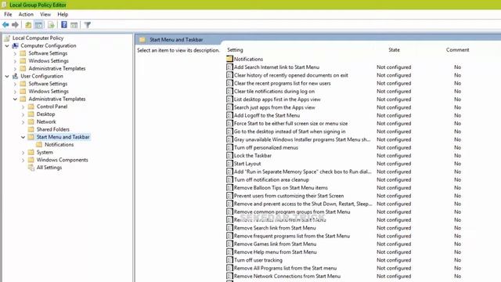Select 'Prevent users from customizing their Start Screen'

pyautogui.click(x=289, y=196)
